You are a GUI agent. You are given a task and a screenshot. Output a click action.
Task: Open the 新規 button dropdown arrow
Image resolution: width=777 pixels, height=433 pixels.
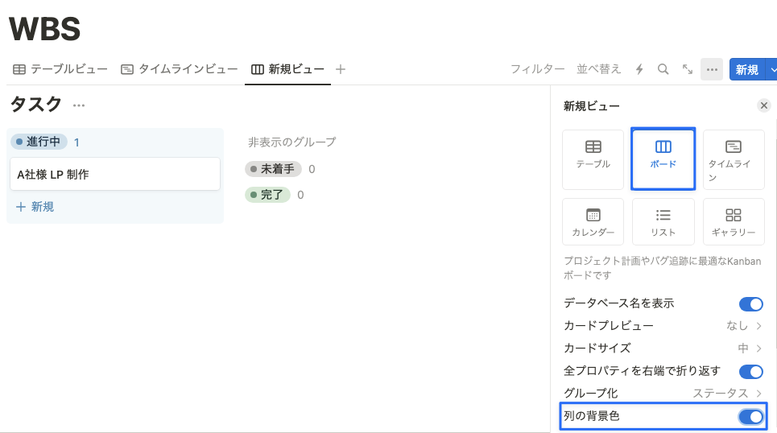click(772, 69)
